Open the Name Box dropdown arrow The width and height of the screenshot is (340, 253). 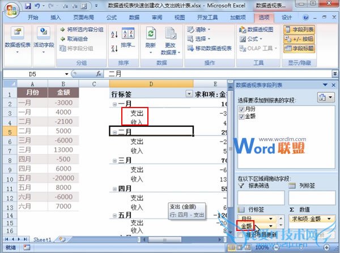(66, 74)
